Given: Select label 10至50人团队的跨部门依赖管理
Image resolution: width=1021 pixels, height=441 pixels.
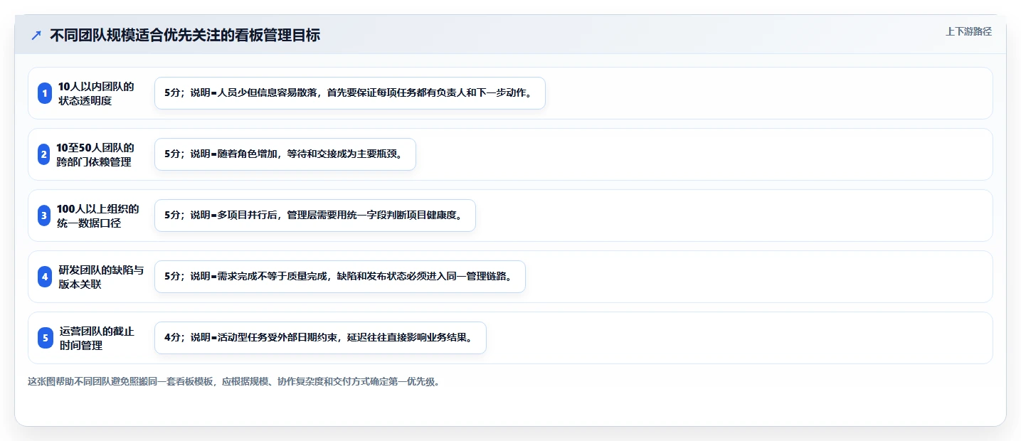Looking at the screenshot, I should [x=95, y=154].
